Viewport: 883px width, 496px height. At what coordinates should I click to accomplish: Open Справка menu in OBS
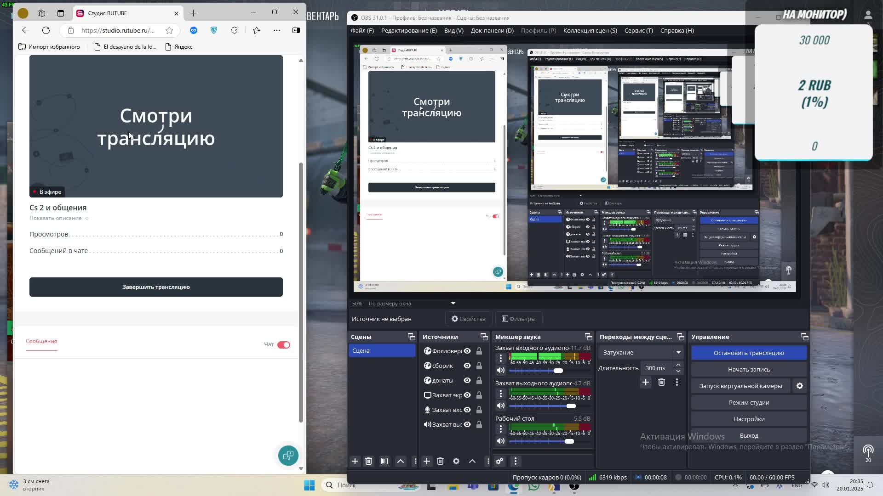click(x=677, y=30)
